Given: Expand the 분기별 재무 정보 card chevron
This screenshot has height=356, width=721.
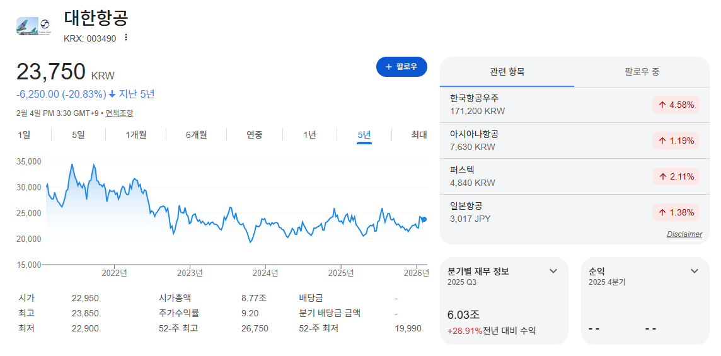Looking at the screenshot, I should click(553, 271).
